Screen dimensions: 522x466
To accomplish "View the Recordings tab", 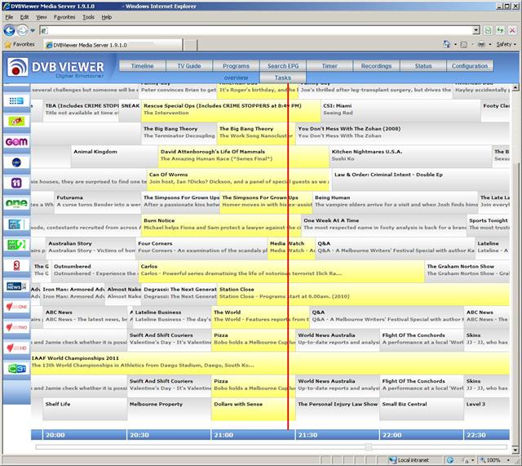I will pos(376,66).
